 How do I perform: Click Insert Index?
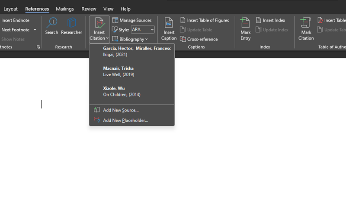(x=270, y=20)
